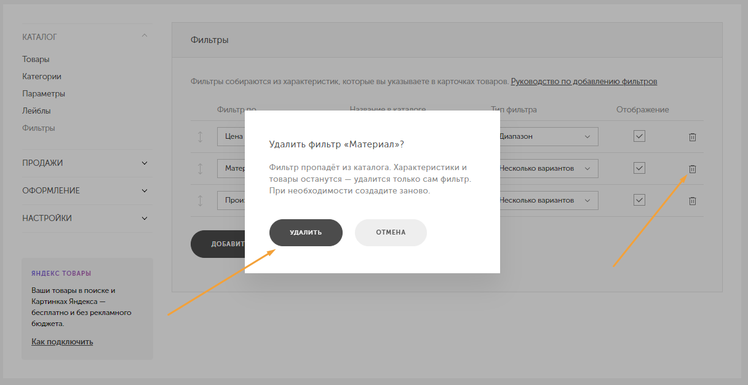The height and width of the screenshot is (385, 748).
Task: Click the Цена filter name field
Action: tap(231, 136)
